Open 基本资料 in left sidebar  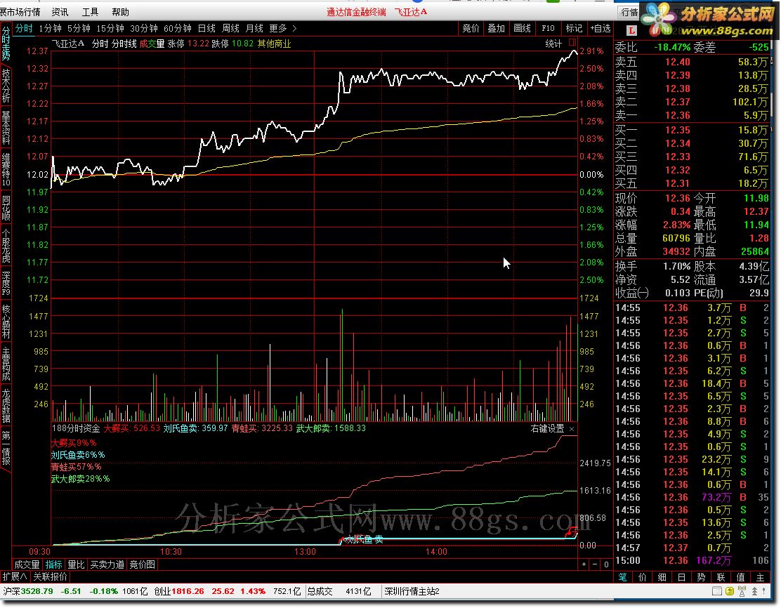[x=6, y=128]
